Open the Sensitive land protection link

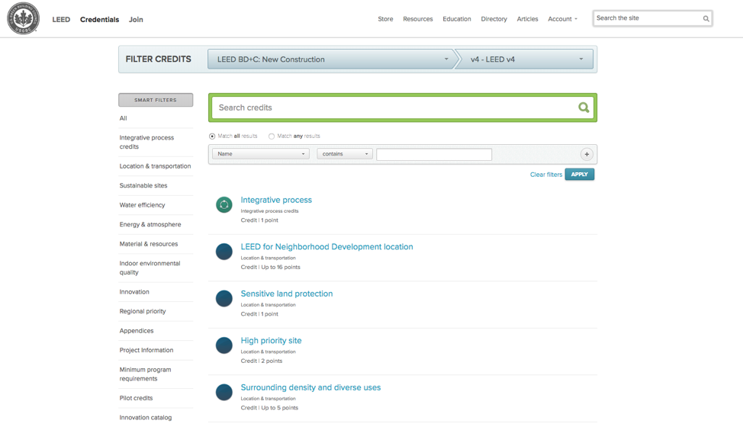pos(287,294)
